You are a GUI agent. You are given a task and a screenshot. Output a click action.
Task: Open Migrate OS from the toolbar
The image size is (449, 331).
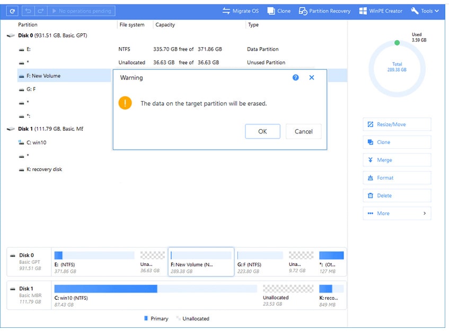[241, 11]
